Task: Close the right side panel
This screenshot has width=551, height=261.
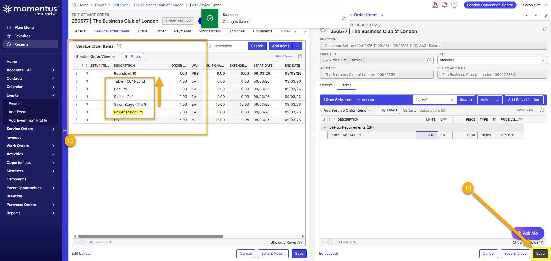Action: [x=546, y=16]
